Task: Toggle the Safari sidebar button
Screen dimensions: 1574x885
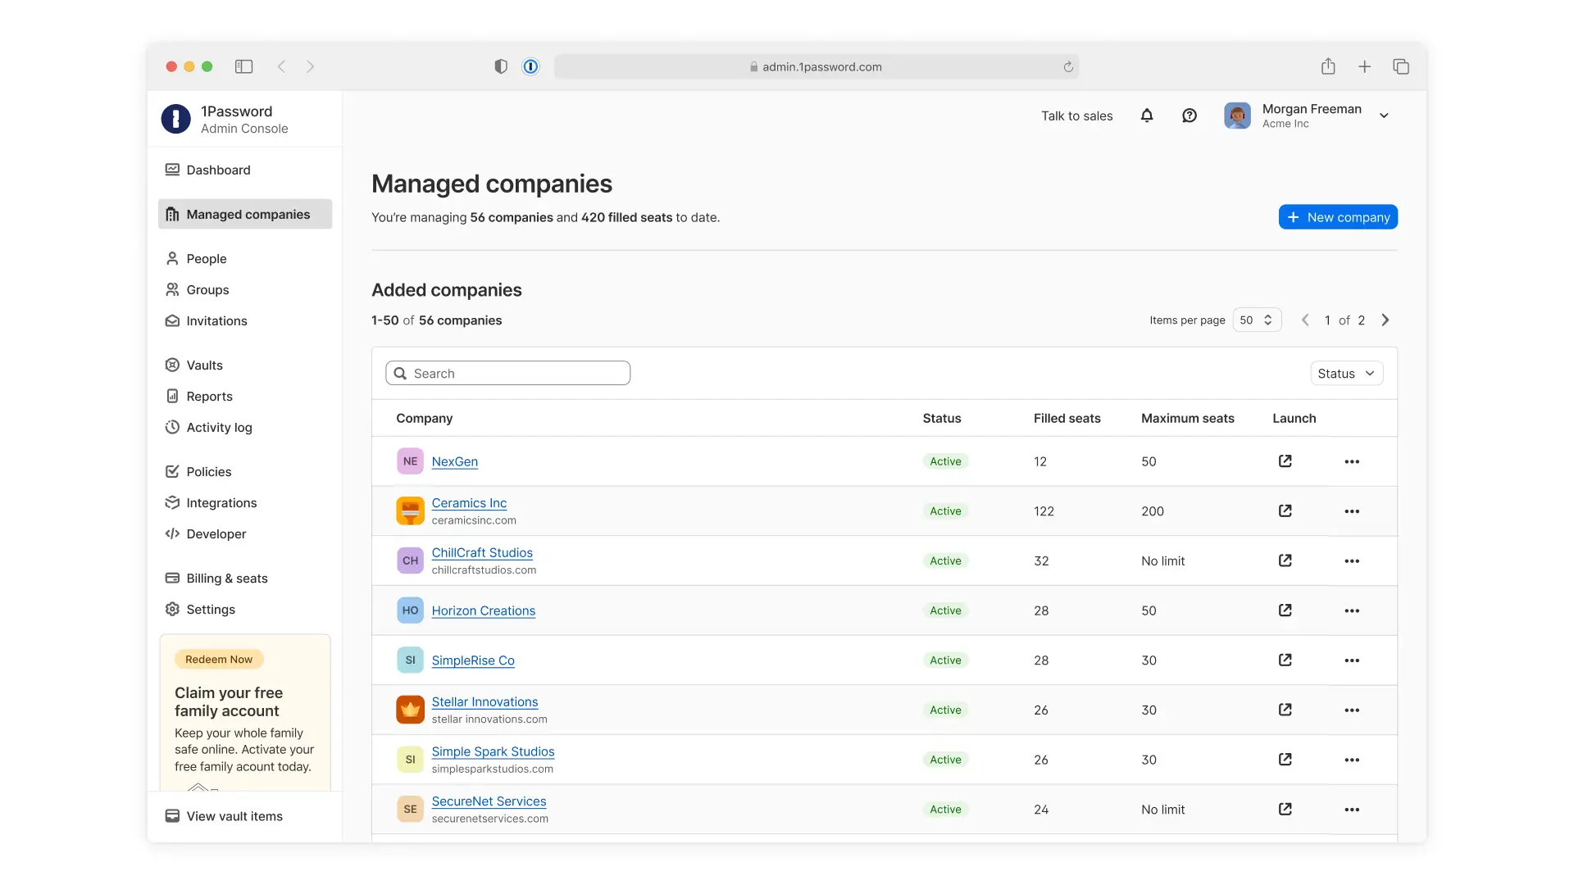Action: pyautogui.click(x=243, y=66)
